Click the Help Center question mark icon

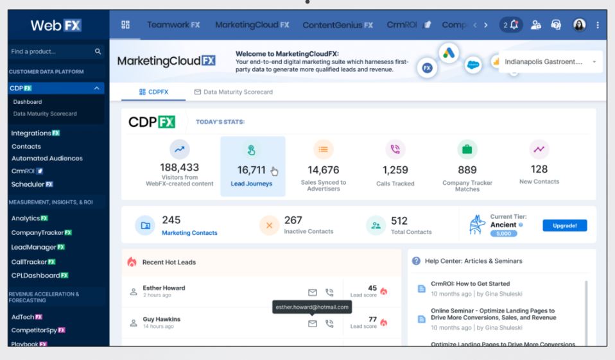click(x=416, y=261)
